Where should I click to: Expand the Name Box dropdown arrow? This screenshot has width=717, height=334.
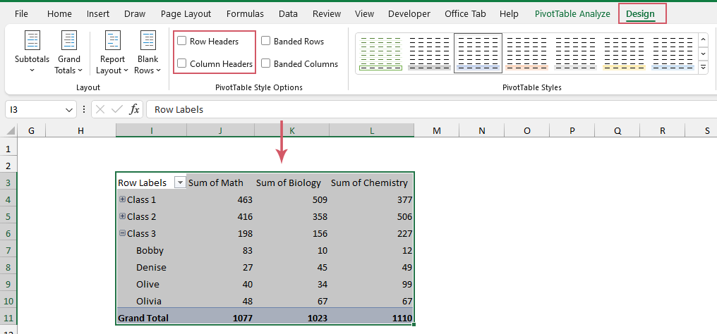click(69, 110)
